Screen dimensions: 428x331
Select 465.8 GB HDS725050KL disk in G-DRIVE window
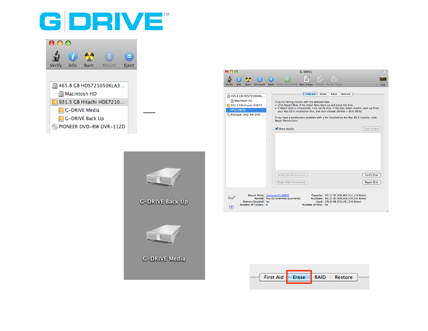246,96
